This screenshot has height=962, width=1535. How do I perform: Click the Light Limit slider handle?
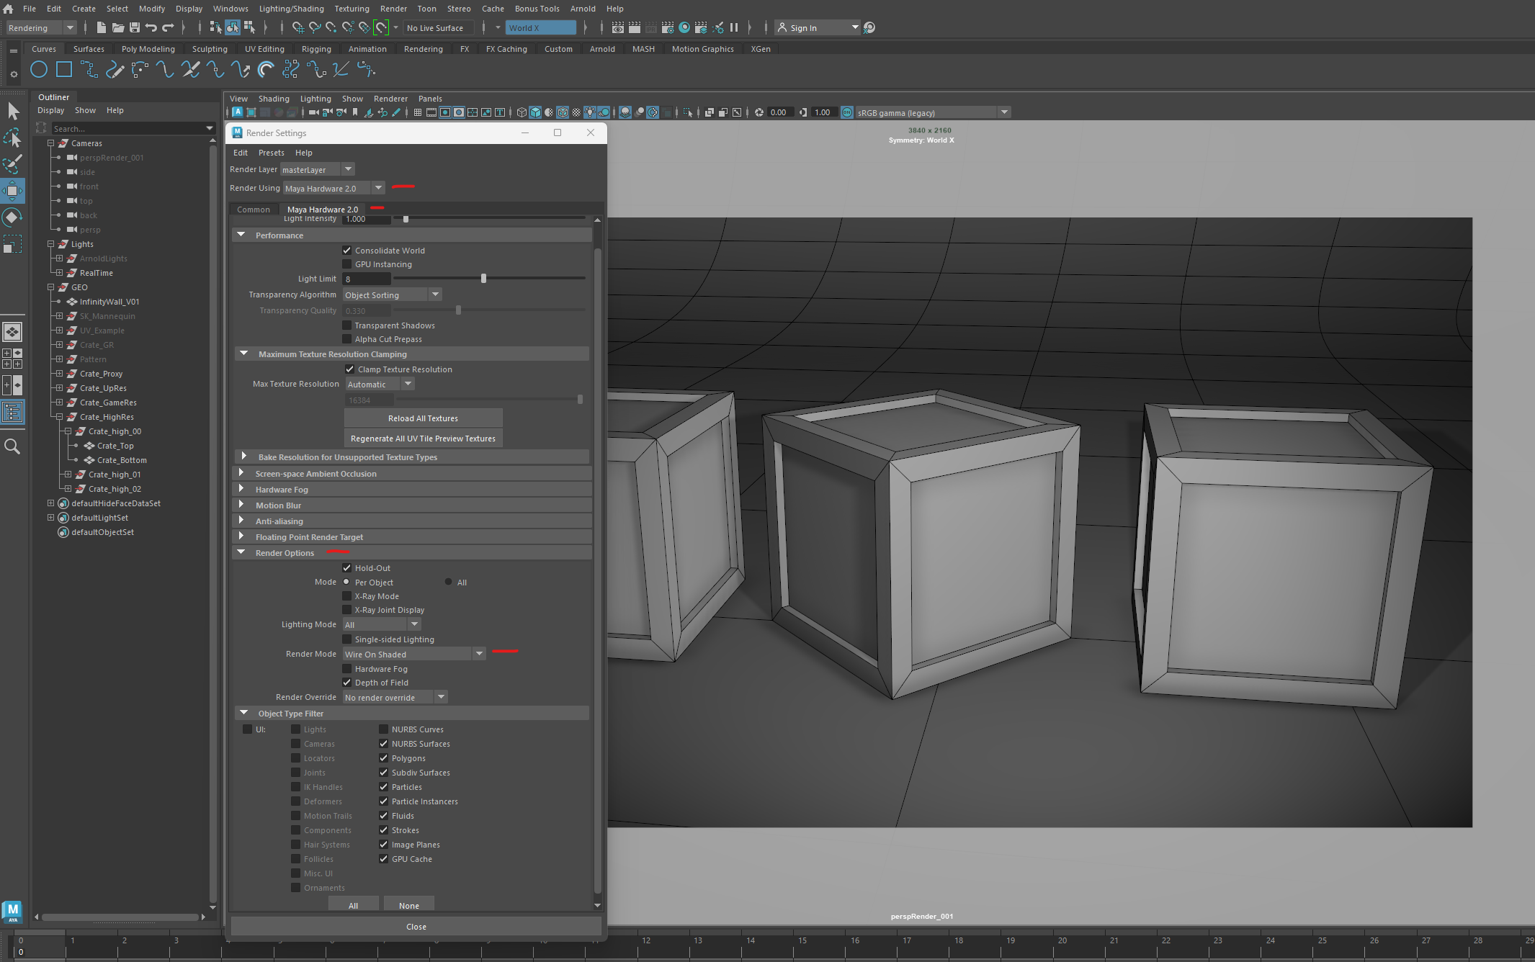(483, 279)
